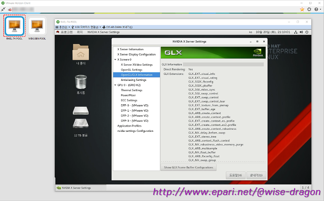The width and height of the screenshot is (324, 201).
Task: Open NVIDIA X Server Settings app menu
Action: click(x=104, y=32)
